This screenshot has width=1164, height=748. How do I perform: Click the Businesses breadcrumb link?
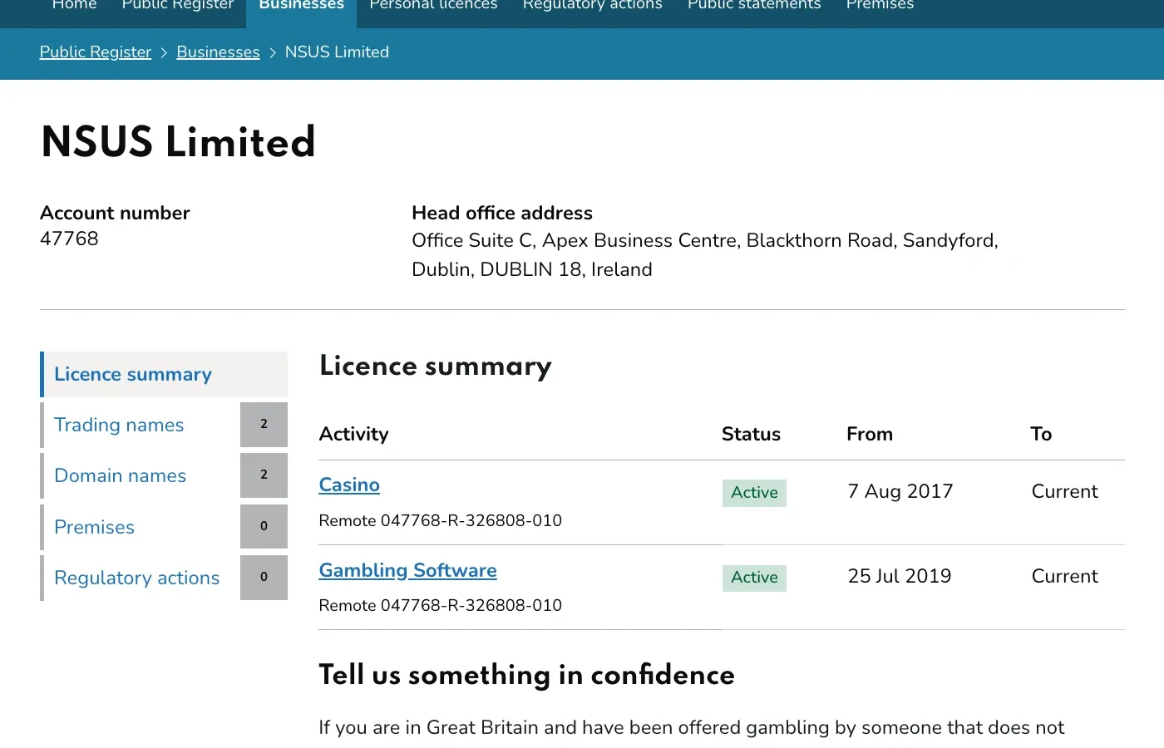tap(218, 52)
